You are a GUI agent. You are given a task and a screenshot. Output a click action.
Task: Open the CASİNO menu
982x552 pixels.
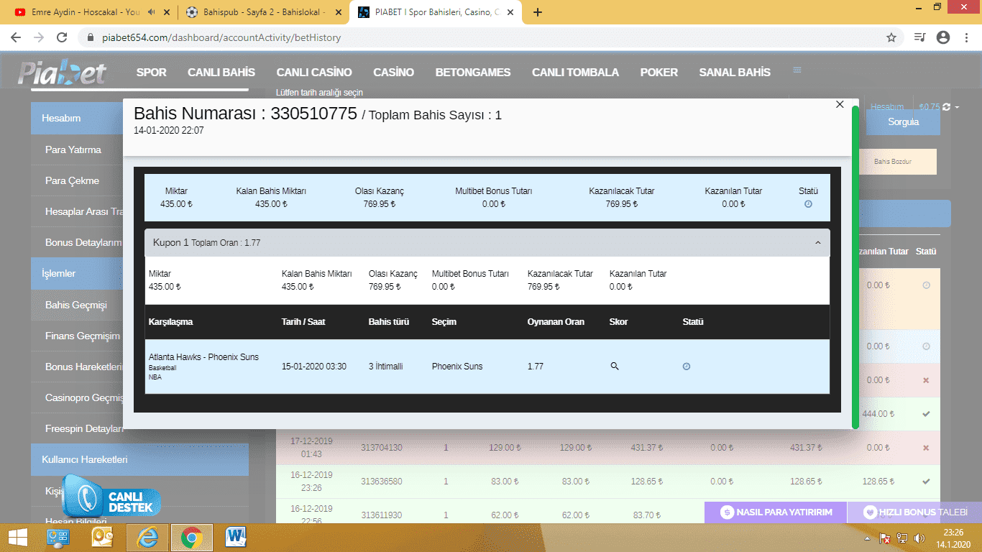pos(393,73)
